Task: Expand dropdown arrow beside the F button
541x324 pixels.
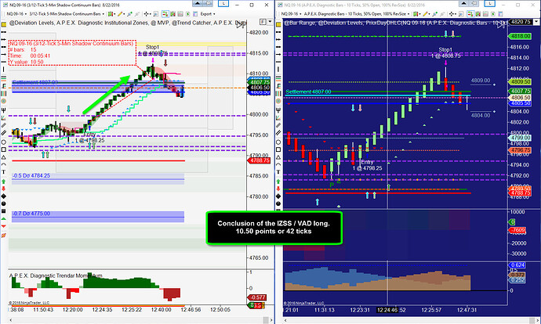Action: pyautogui.click(x=270, y=22)
